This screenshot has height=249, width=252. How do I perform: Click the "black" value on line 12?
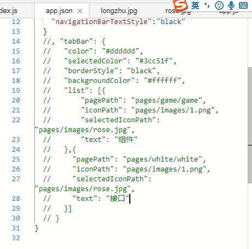171,22
